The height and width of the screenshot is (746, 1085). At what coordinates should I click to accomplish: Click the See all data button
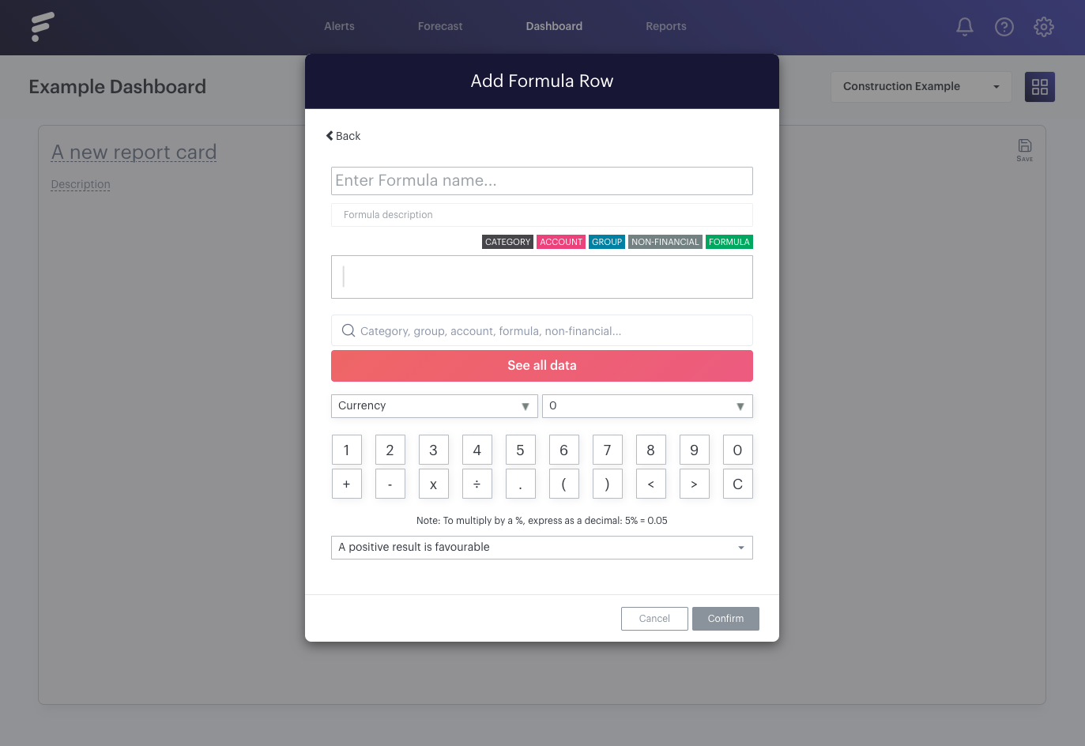pos(541,366)
